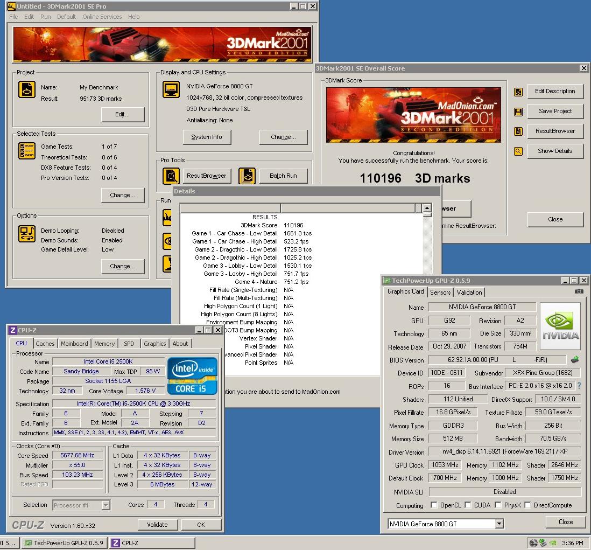The height and width of the screenshot is (550, 591).
Task: Click the Selected Tests checklist icon
Action: point(27,151)
